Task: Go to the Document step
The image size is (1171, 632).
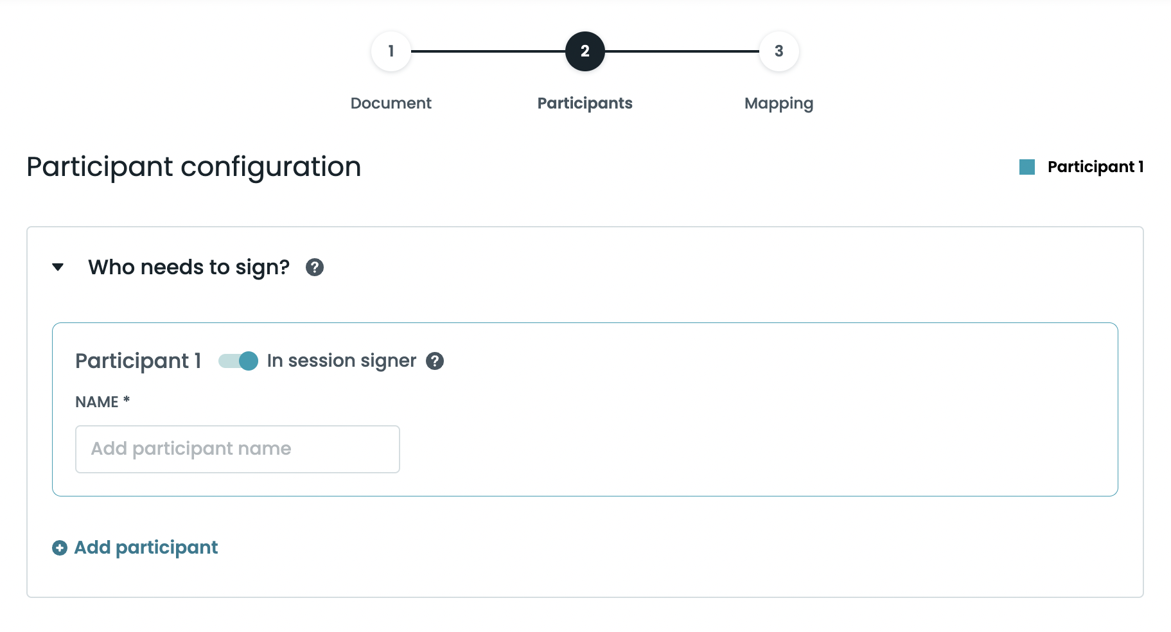Action: 391,103
